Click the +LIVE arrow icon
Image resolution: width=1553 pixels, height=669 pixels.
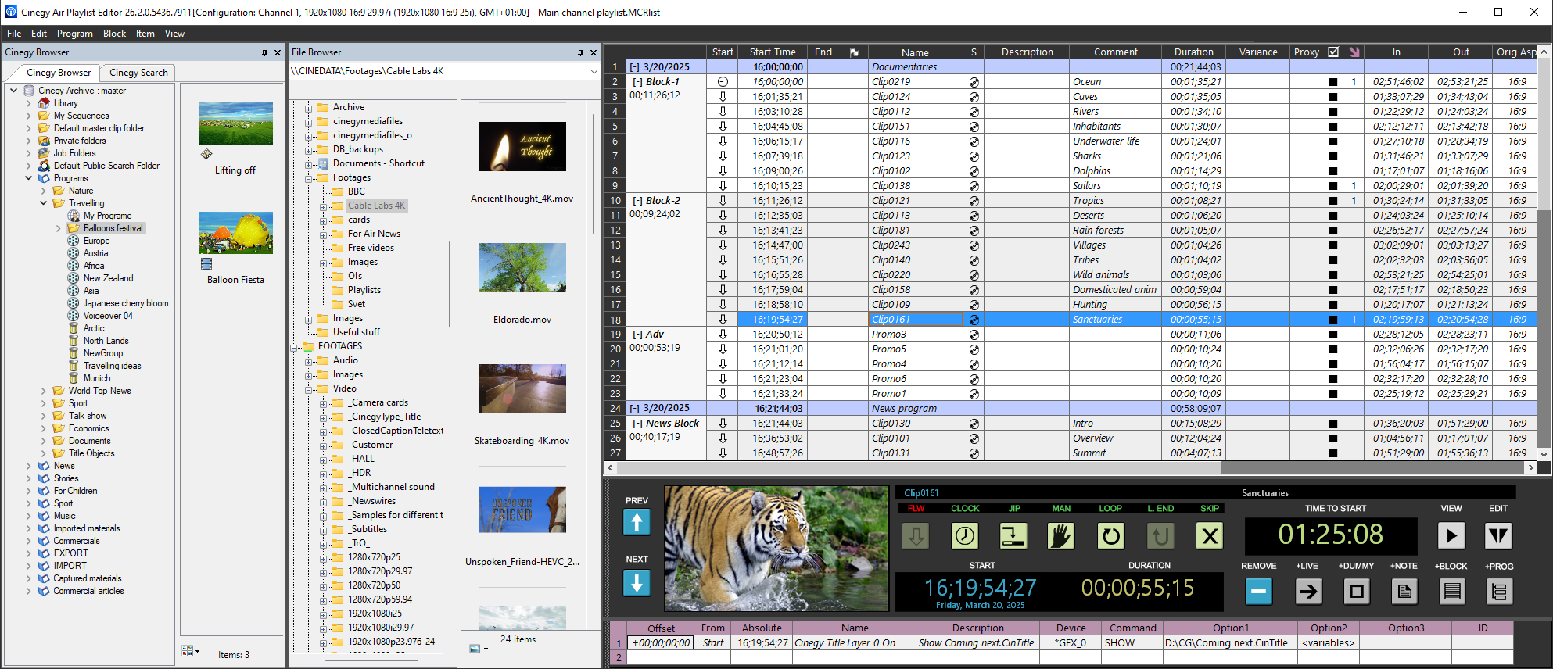pos(1307,592)
